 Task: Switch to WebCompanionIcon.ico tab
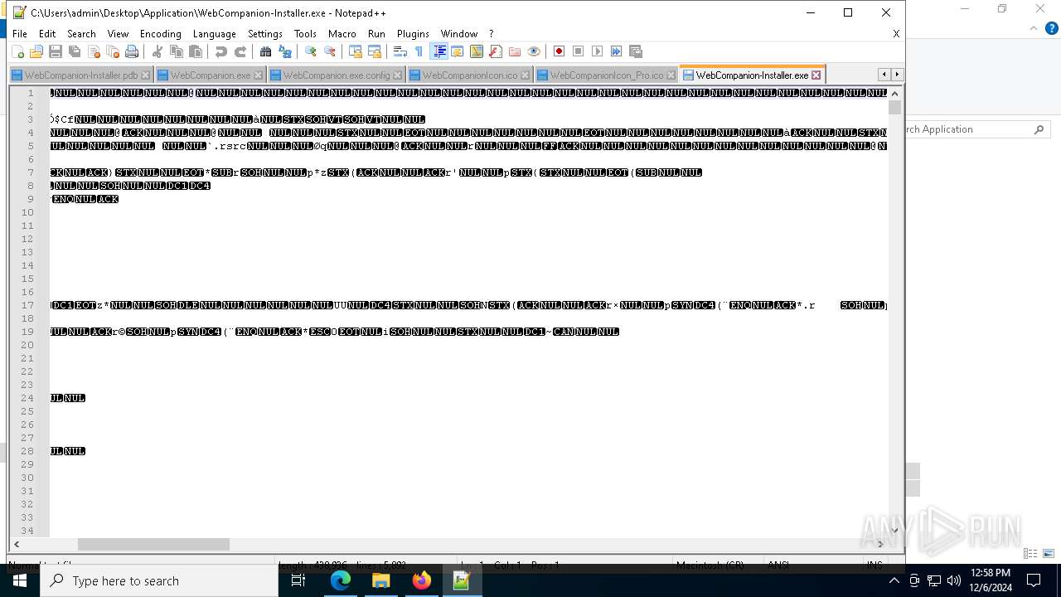[x=469, y=75]
